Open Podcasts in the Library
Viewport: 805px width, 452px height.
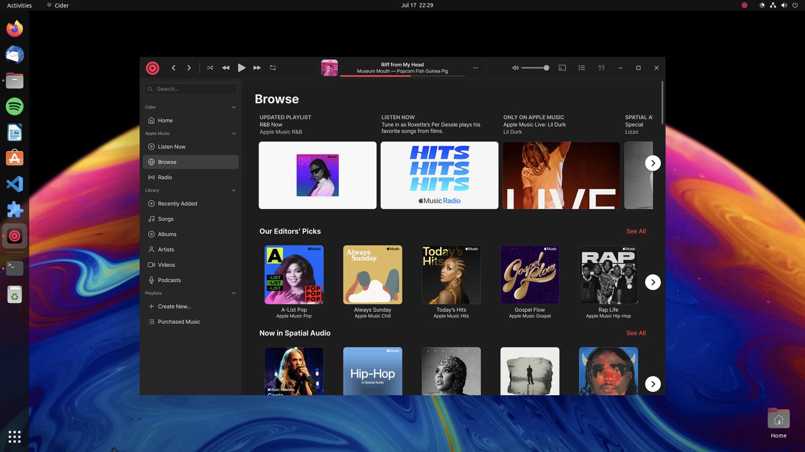coord(191,280)
